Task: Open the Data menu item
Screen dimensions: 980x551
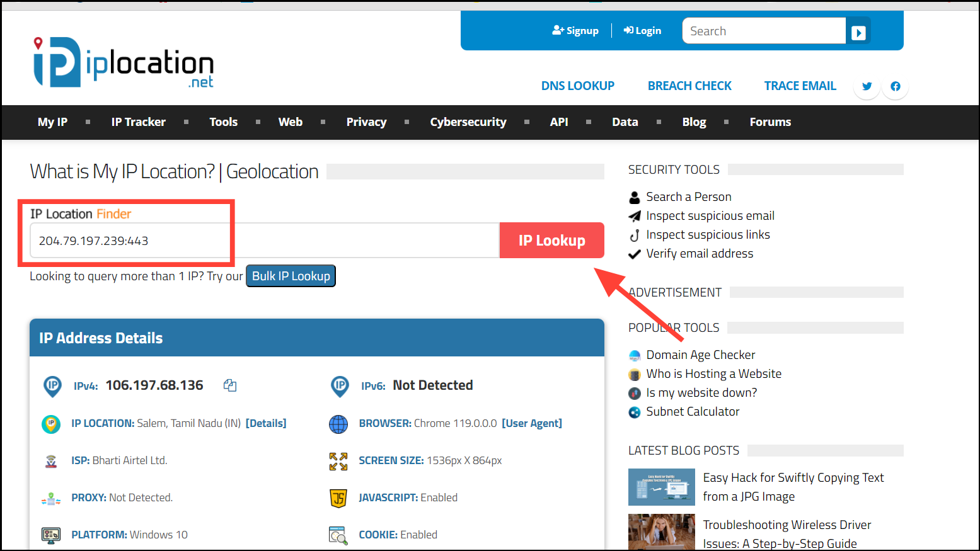Action: click(625, 122)
